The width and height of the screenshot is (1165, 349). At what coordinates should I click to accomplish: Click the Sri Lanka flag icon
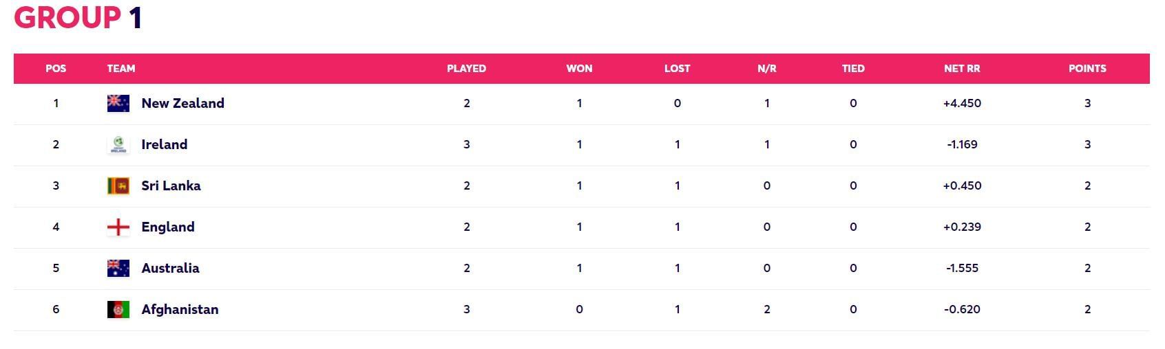click(118, 185)
